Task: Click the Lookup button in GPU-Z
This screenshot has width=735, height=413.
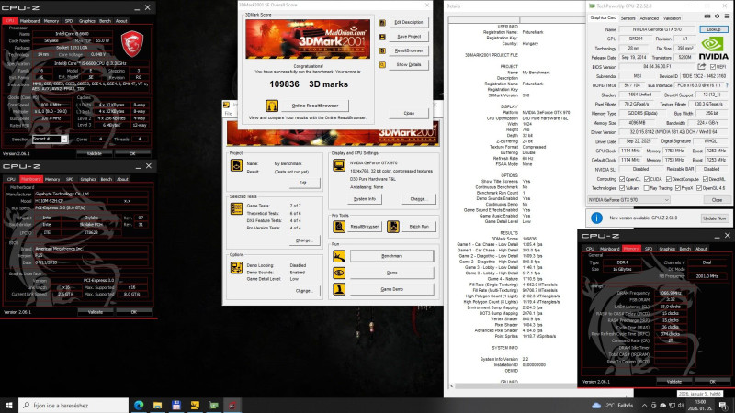Action: point(714,29)
